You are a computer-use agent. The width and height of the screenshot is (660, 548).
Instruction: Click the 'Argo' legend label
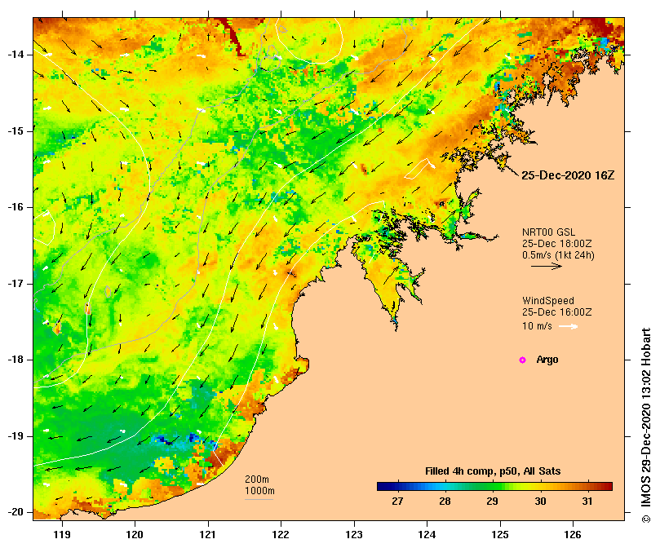547,360
